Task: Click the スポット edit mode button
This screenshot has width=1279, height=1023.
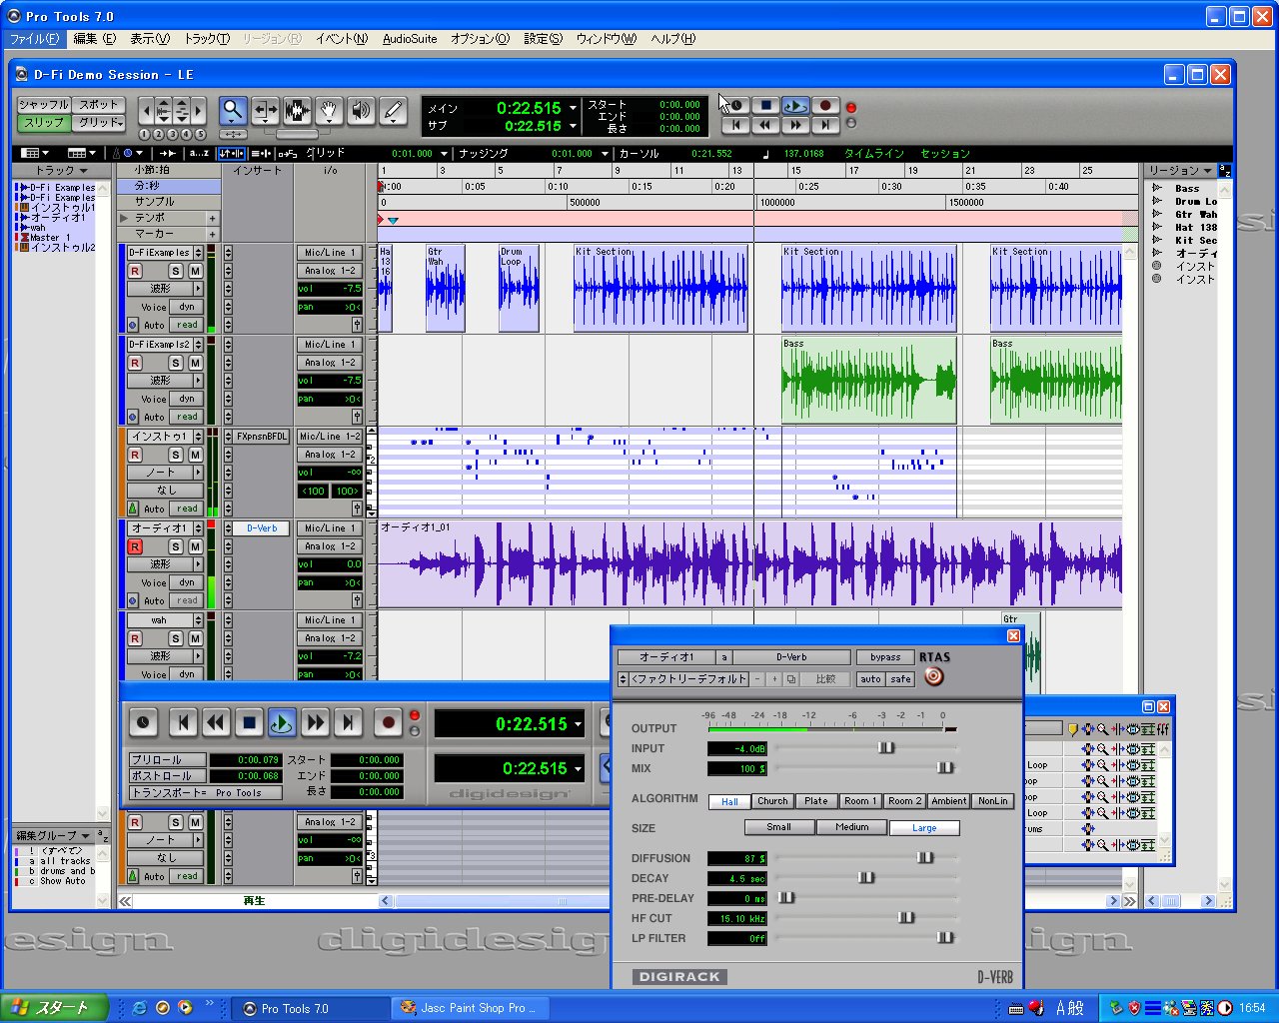Action: point(99,104)
